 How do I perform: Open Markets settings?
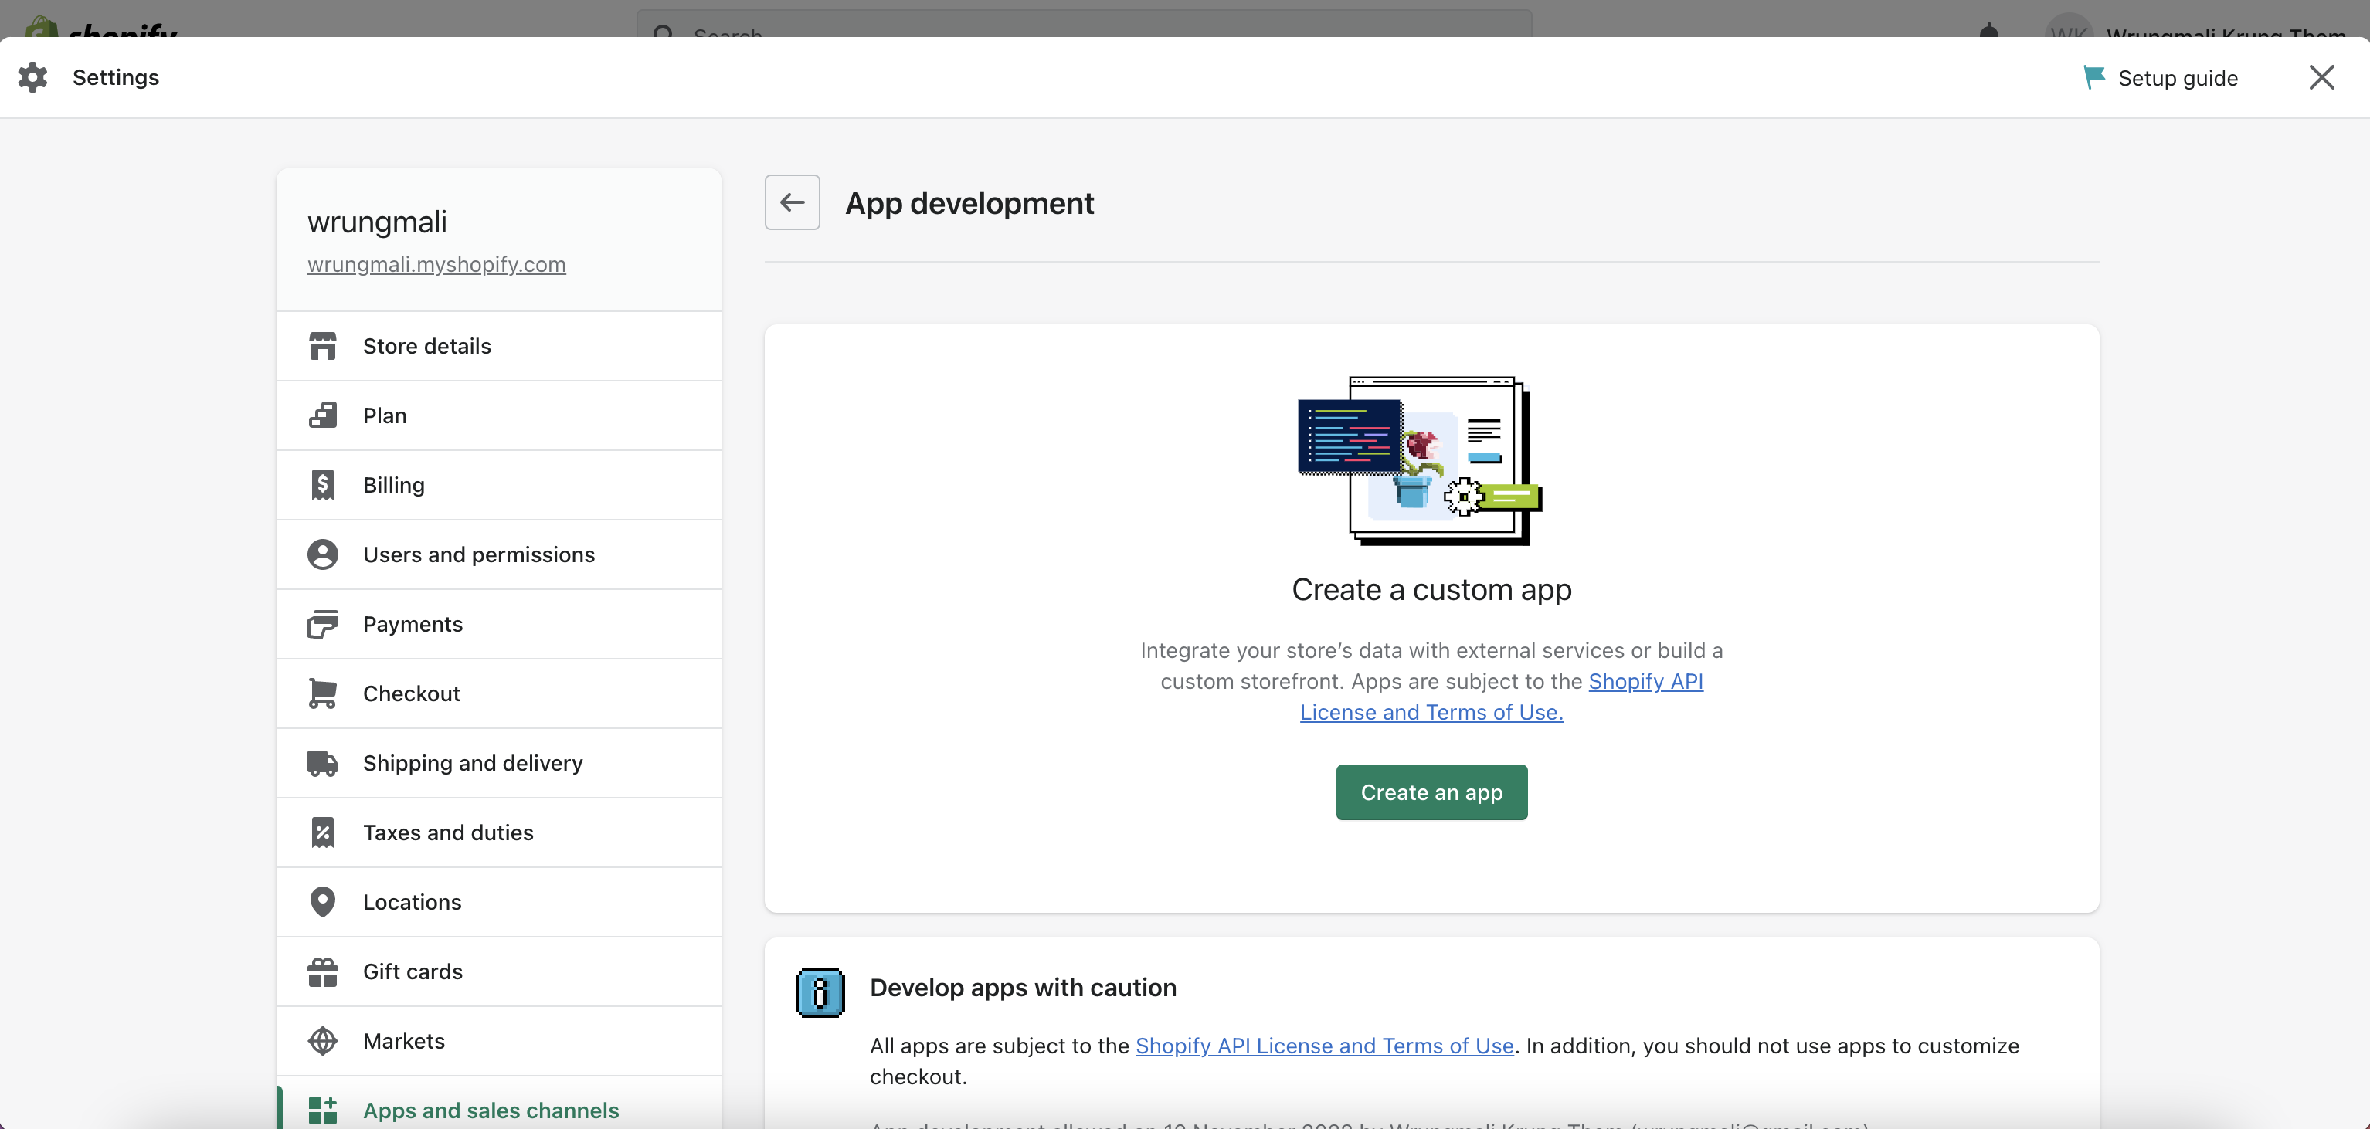click(499, 1041)
